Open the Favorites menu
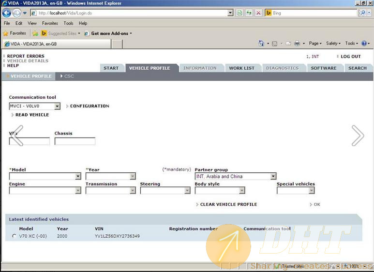374x272 pixels. (50, 23)
